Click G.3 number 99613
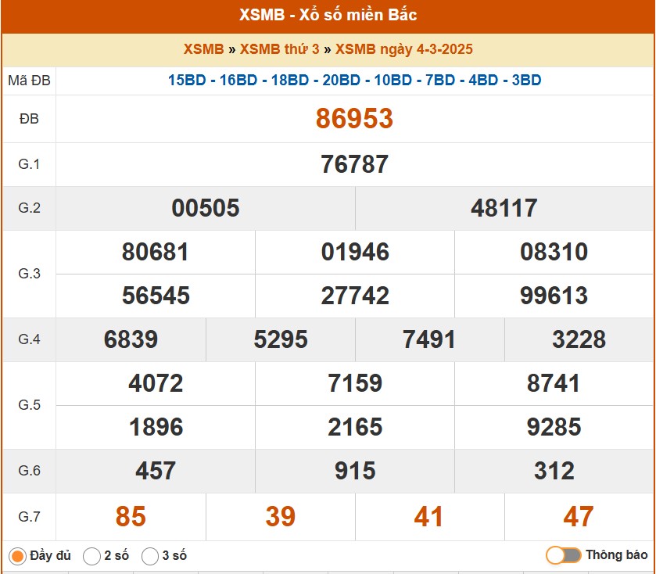656x574 pixels. pos(554,296)
